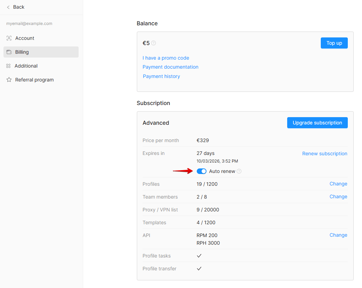
Task: Click the '2 / 8' team members value
Action: 202,197
